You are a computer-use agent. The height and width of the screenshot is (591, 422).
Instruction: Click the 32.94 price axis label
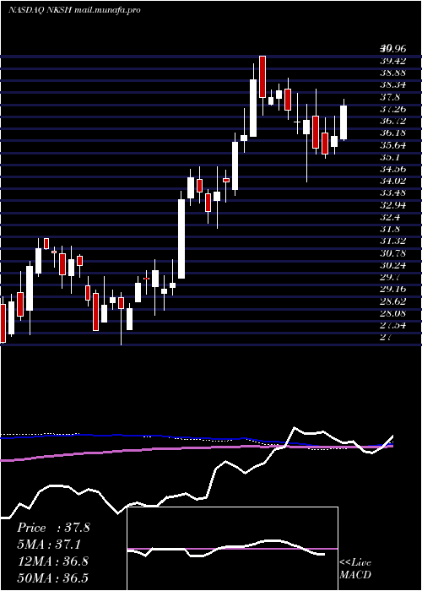(392, 205)
